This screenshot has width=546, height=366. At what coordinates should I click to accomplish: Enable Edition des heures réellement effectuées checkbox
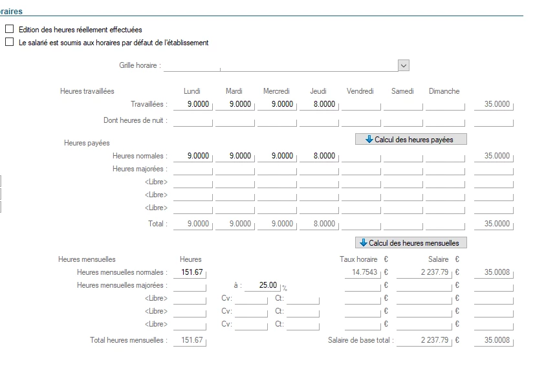coord(10,29)
